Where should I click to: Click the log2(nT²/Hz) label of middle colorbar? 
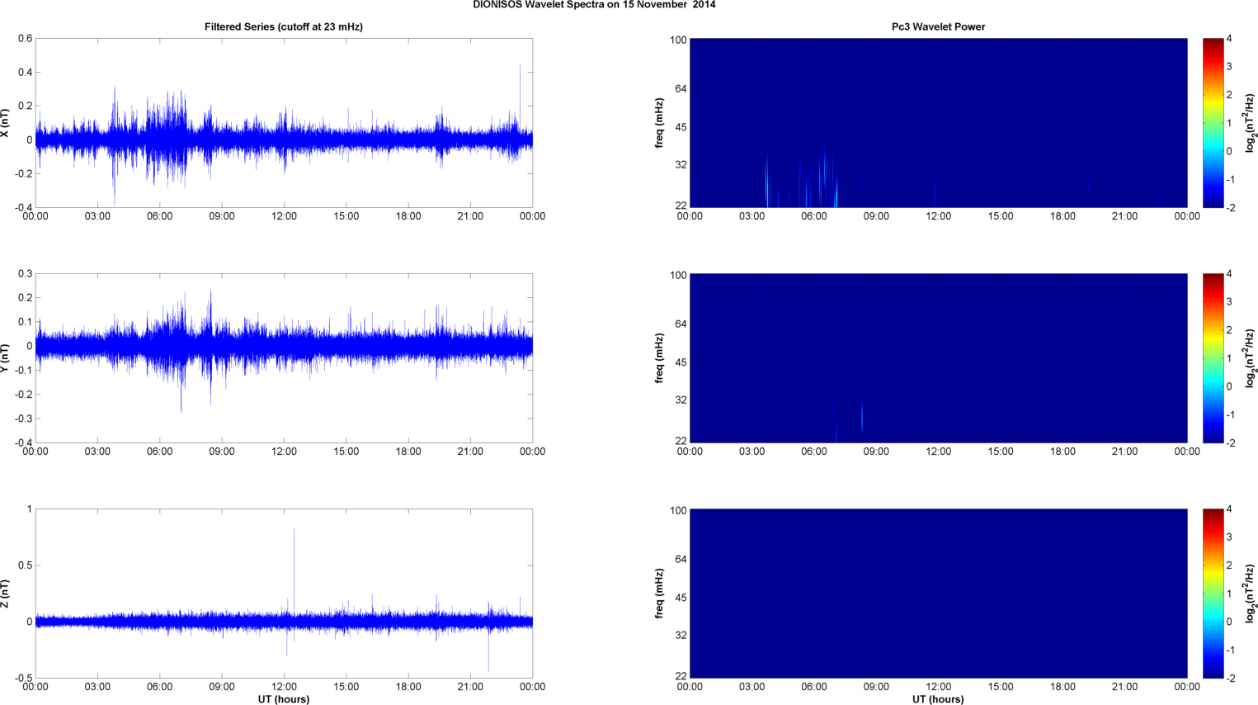(x=1251, y=358)
